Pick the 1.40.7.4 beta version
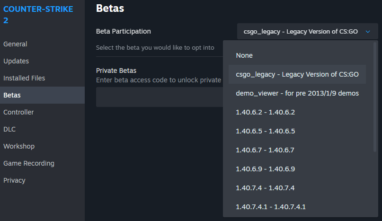Image resolution: width=382 pixels, height=221 pixels. (265, 188)
